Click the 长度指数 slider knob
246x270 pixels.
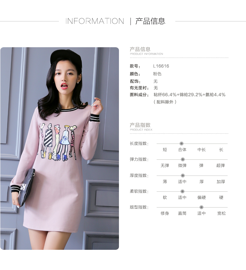coord(181,144)
